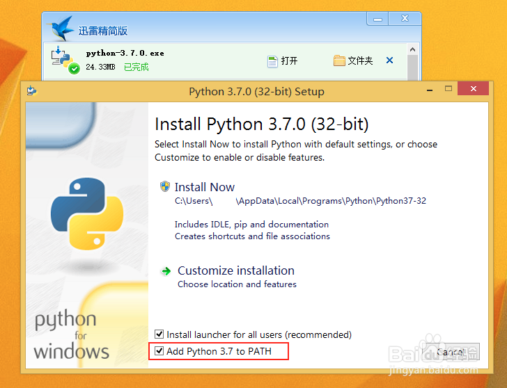Toggle Install launcher for all users checkbox
Image resolution: width=507 pixels, height=388 pixels.
(x=159, y=334)
